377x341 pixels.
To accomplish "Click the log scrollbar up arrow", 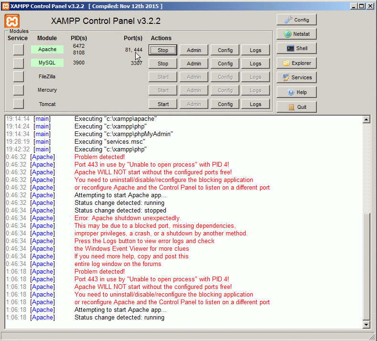I will click(x=366, y=119).
